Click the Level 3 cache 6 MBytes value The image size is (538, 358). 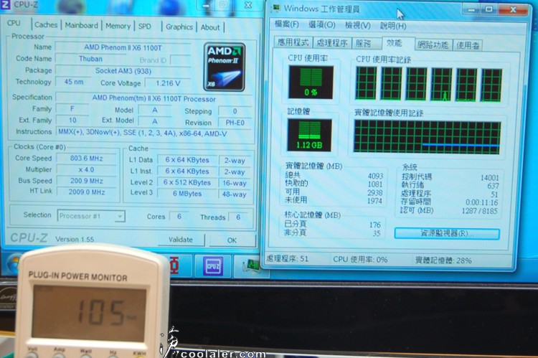[x=187, y=194]
